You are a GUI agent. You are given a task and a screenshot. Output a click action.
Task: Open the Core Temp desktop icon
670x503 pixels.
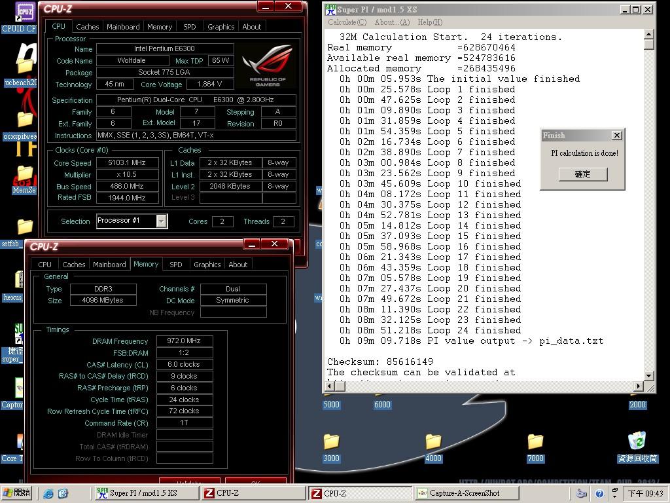19,442
